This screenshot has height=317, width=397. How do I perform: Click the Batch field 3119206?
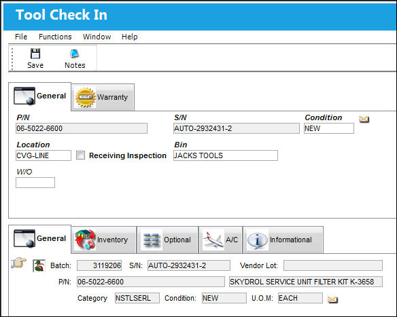99,265
